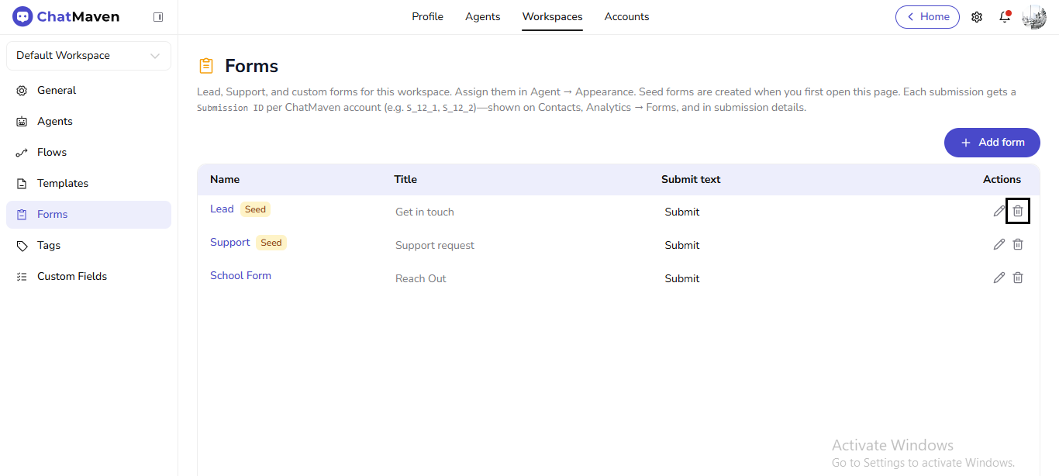Delete the Support form with the trash icon
The height and width of the screenshot is (476, 1059).
[x=1018, y=244]
